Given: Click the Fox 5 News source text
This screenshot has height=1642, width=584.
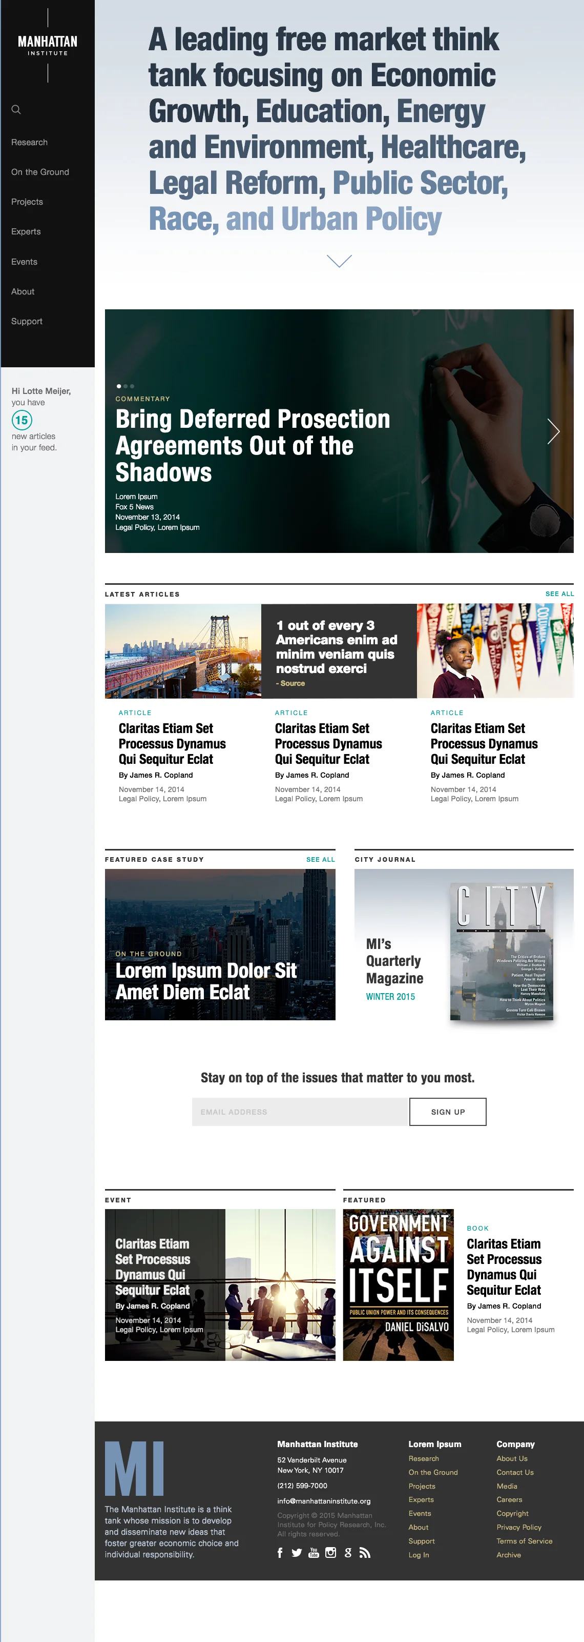Looking at the screenshot, I should click(x=134, y=507).
